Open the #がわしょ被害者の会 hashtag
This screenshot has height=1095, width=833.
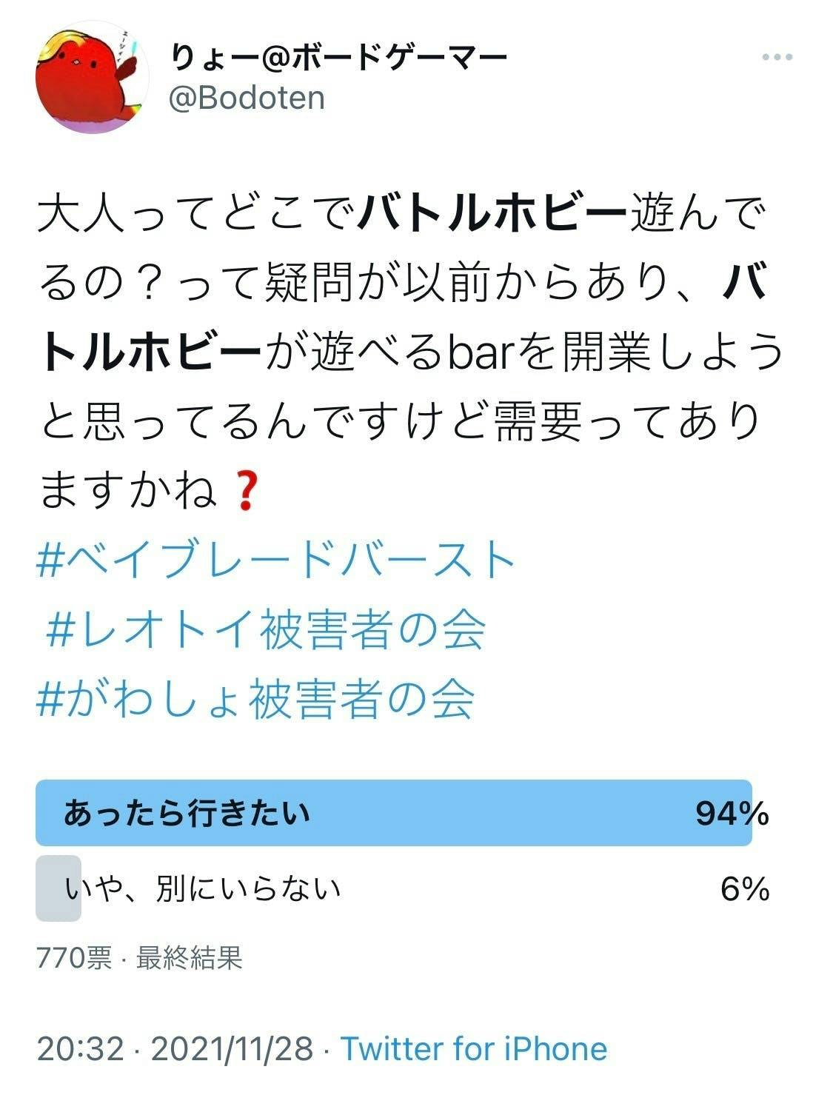(x=255, y=699)
